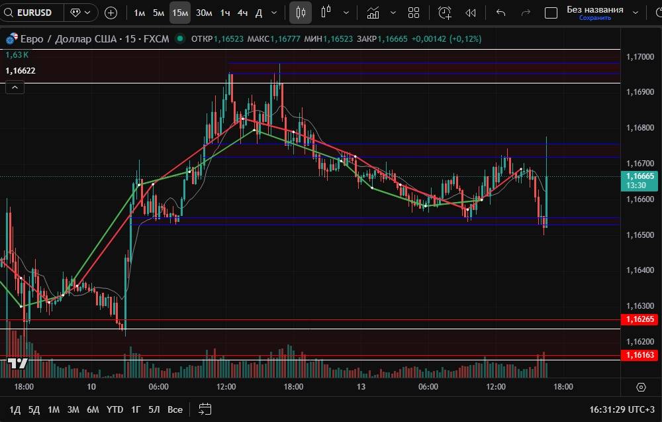Select the 1М date range tab
The width and height of the screenshot is (662, 422).
coord(54,409)
